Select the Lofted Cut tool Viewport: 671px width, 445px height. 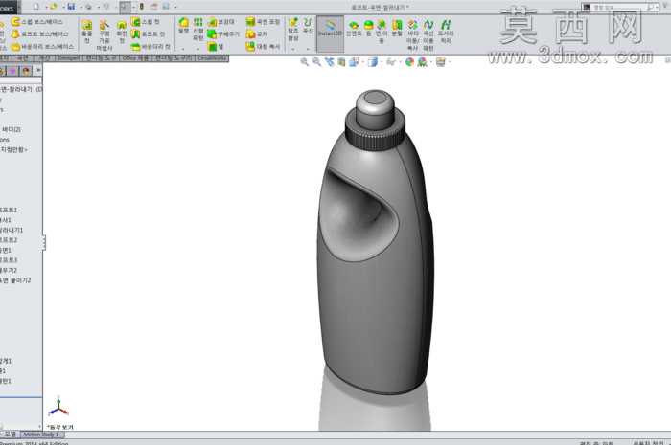click(148, 33)
